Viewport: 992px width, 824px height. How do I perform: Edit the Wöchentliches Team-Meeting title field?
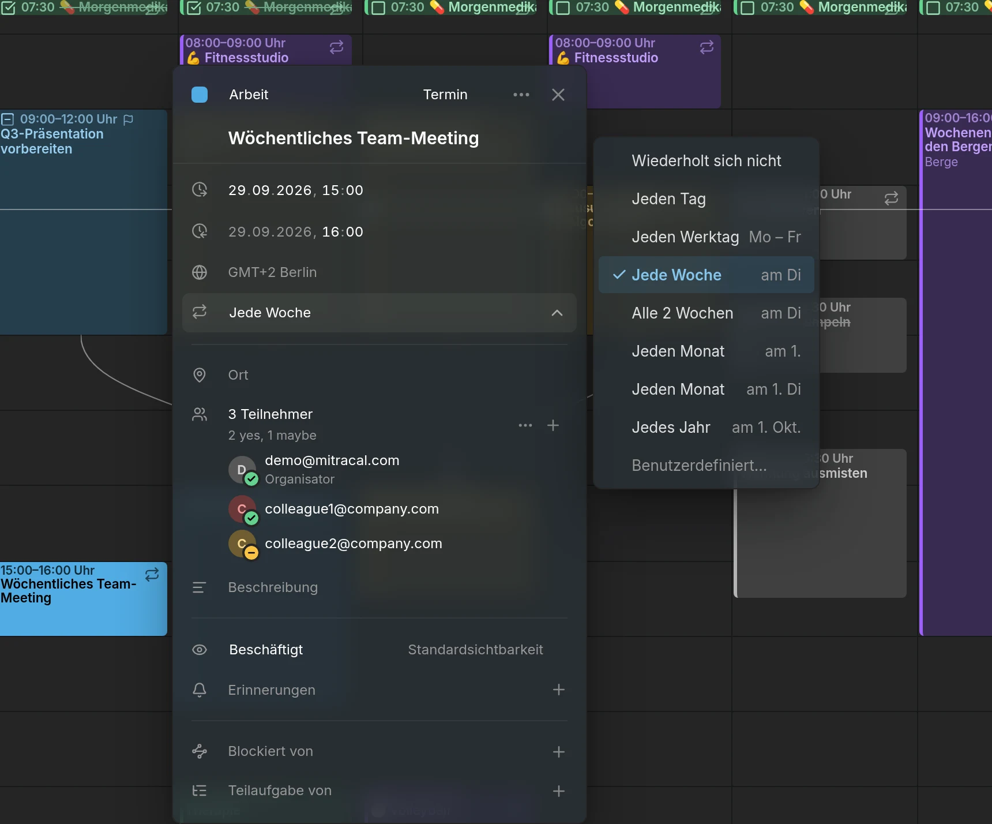[x=354, y=138]
